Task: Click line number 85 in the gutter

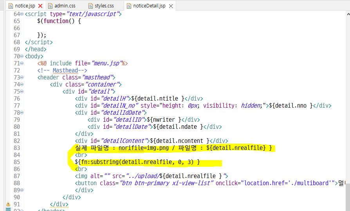Action: click(17, 162)
